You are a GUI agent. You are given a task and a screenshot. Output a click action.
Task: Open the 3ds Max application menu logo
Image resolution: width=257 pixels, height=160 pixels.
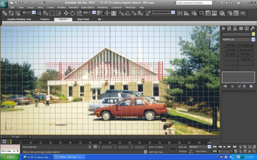4,4
